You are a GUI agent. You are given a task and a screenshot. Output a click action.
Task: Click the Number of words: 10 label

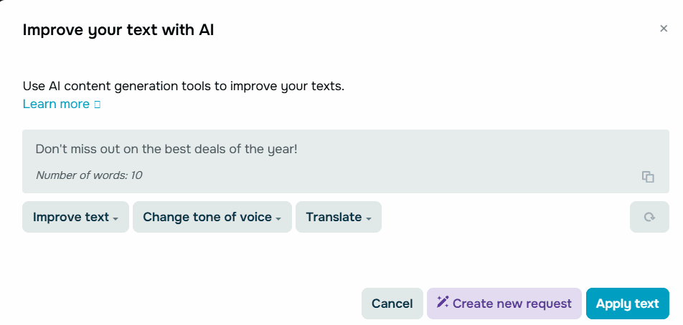(89, 175)
